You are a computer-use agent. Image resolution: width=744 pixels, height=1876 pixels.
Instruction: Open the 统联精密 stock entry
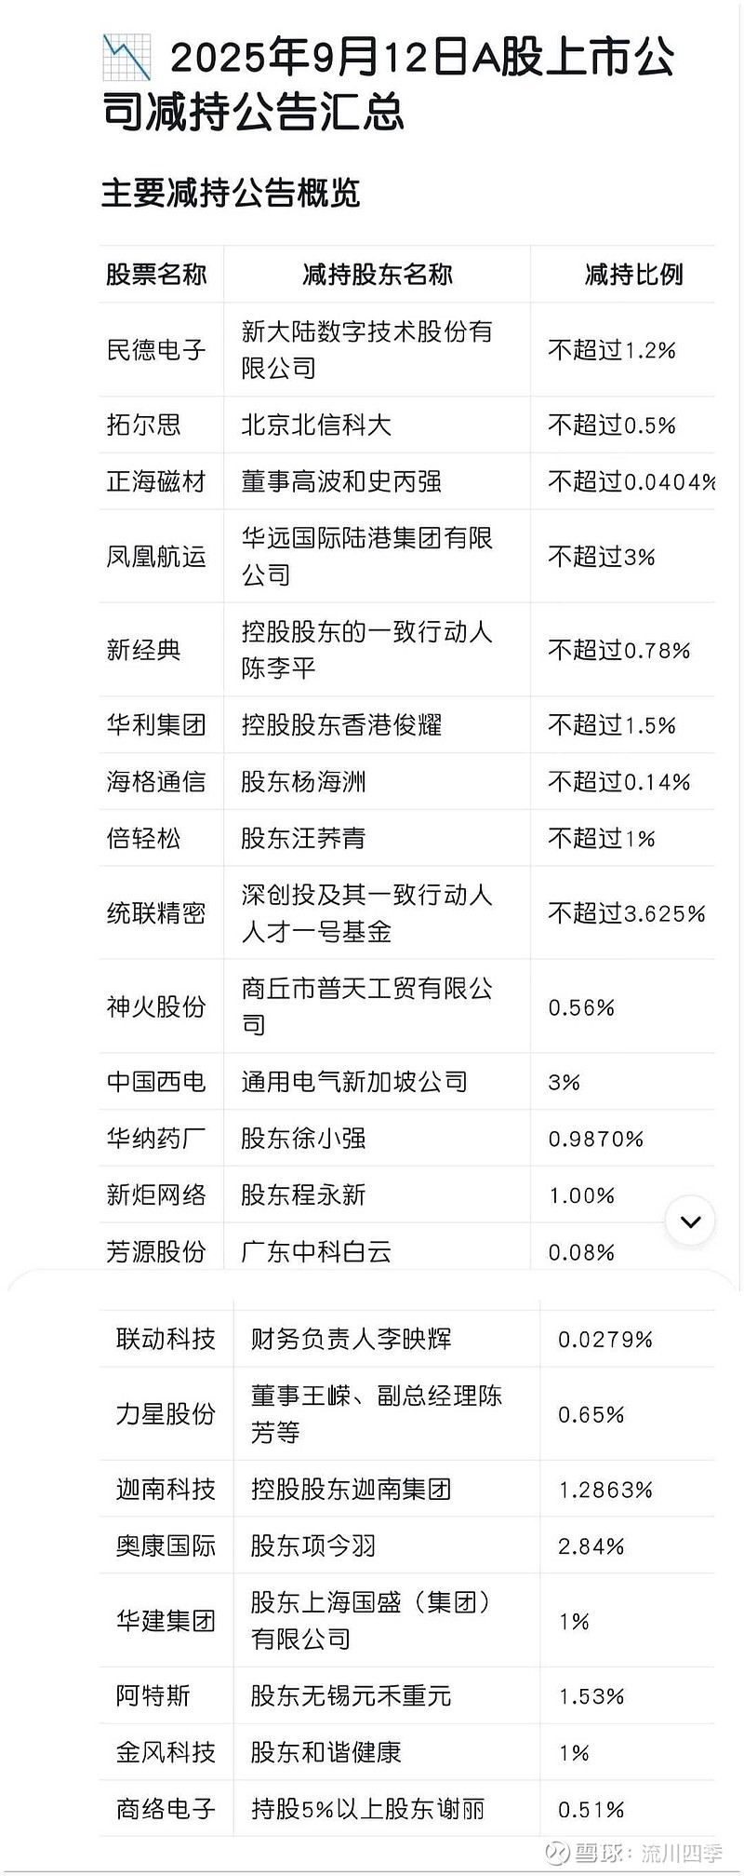[x=156, y=913]
